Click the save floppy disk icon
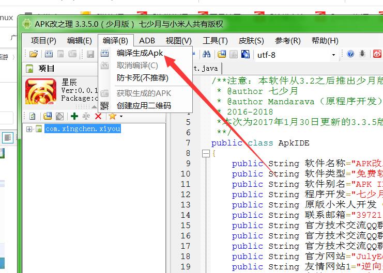Screen dimensions: 383x273 pyautogui.click(x=90, y=54)
